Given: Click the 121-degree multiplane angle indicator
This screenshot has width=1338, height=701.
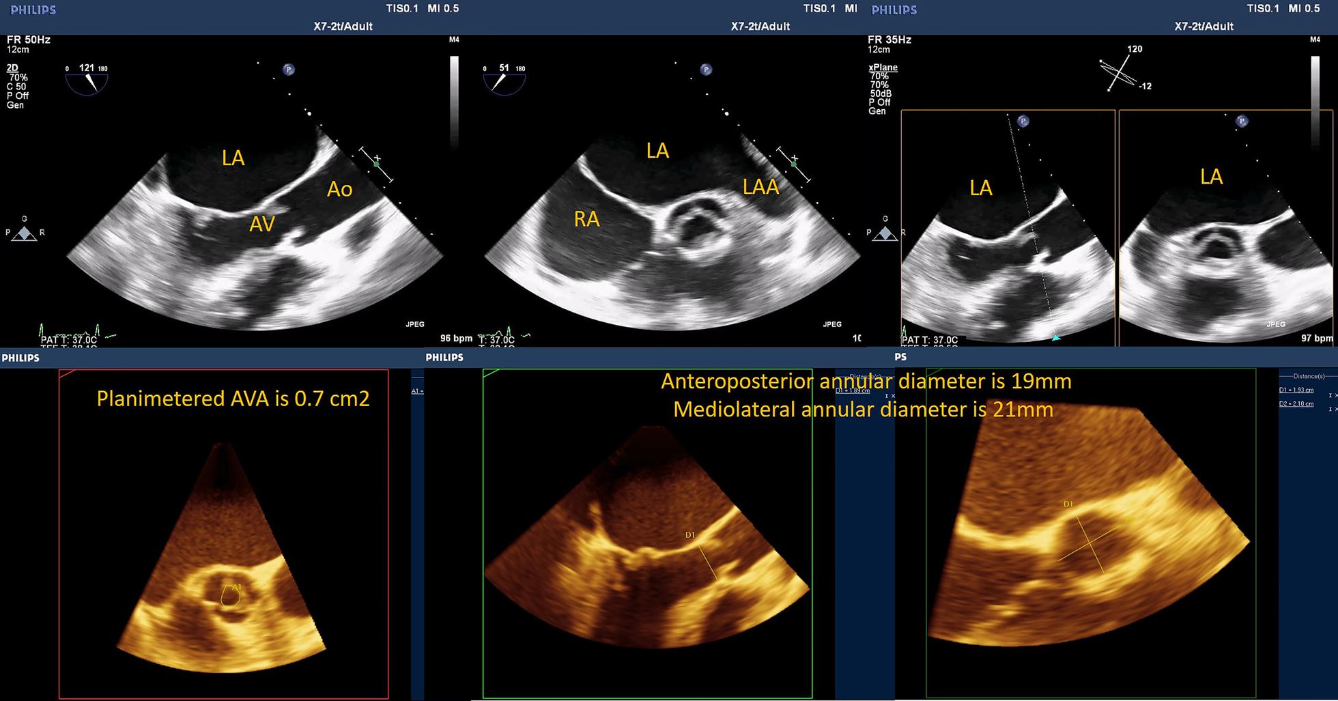Looking at the screenshot, I should click(x=87, y=79).
